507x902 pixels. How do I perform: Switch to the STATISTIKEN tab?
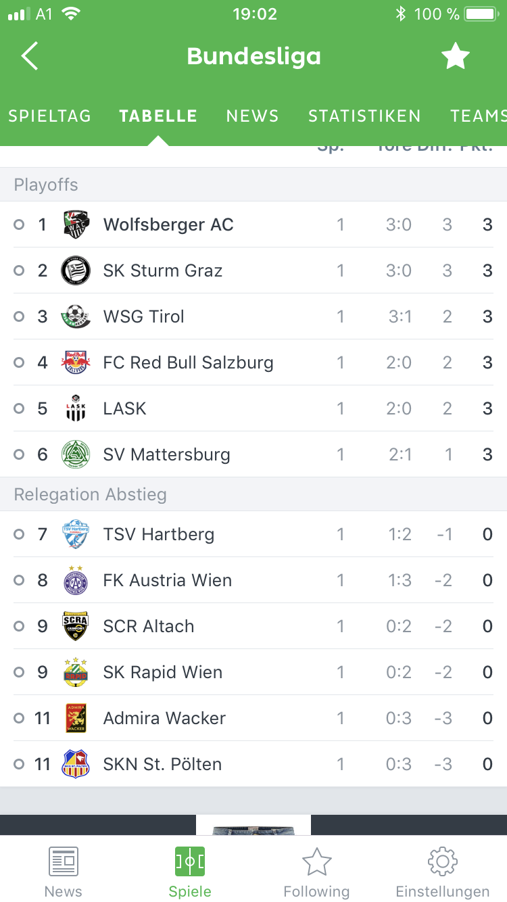365,116
